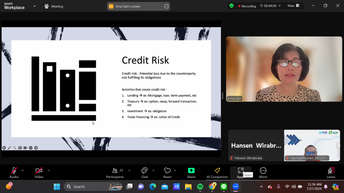Screen dimensions: 344x193
Task: Unmute the microphone with the Audio button
Action: 14,172
